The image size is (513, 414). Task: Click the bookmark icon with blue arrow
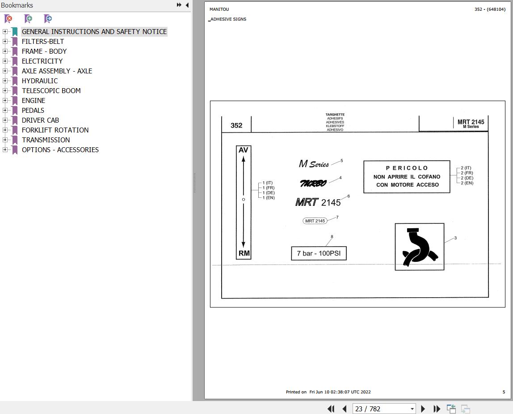(x=48, y=19)
